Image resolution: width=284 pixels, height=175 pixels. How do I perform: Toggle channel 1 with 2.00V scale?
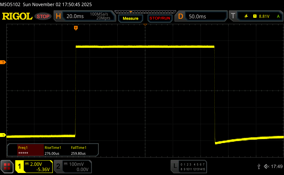point(34,166)
